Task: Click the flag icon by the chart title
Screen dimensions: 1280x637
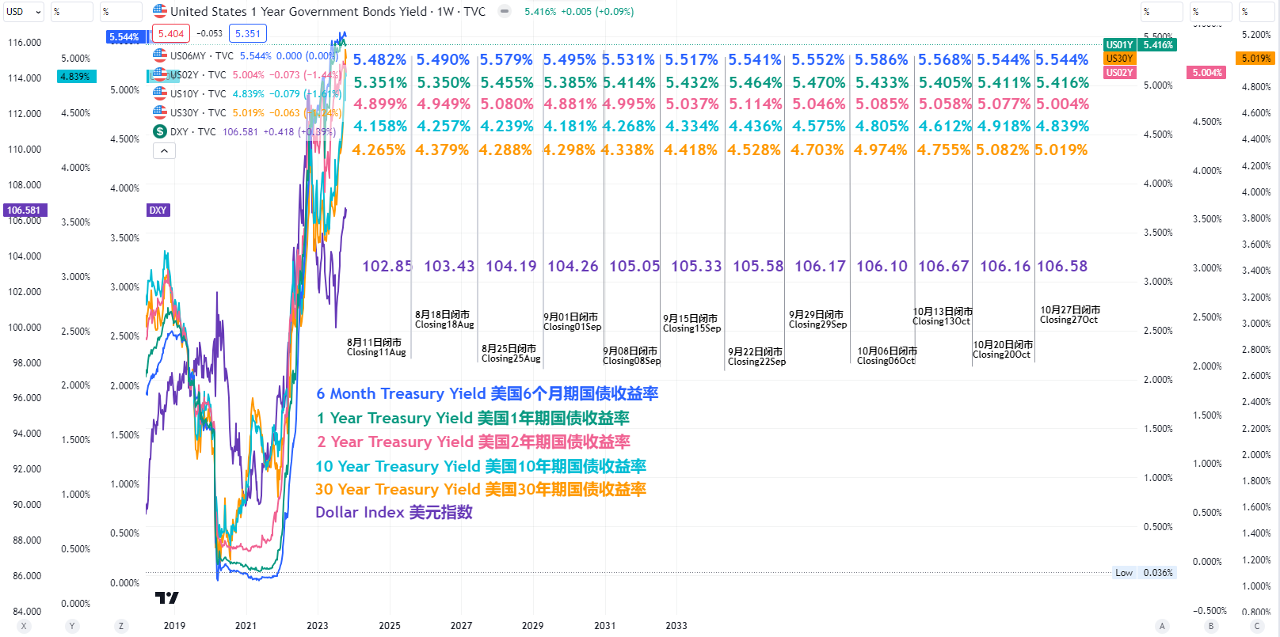Action: [x=160, y=11]
